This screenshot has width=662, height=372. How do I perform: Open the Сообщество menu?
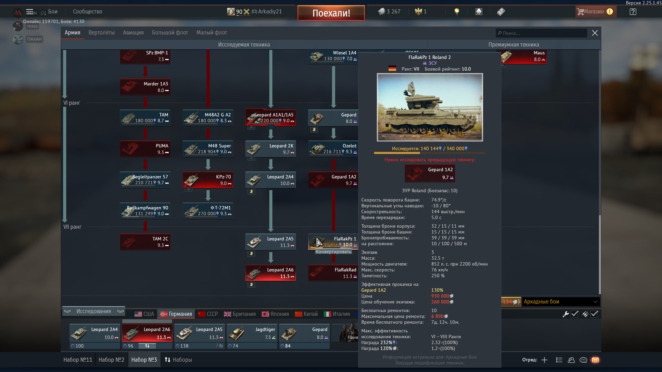88,12
